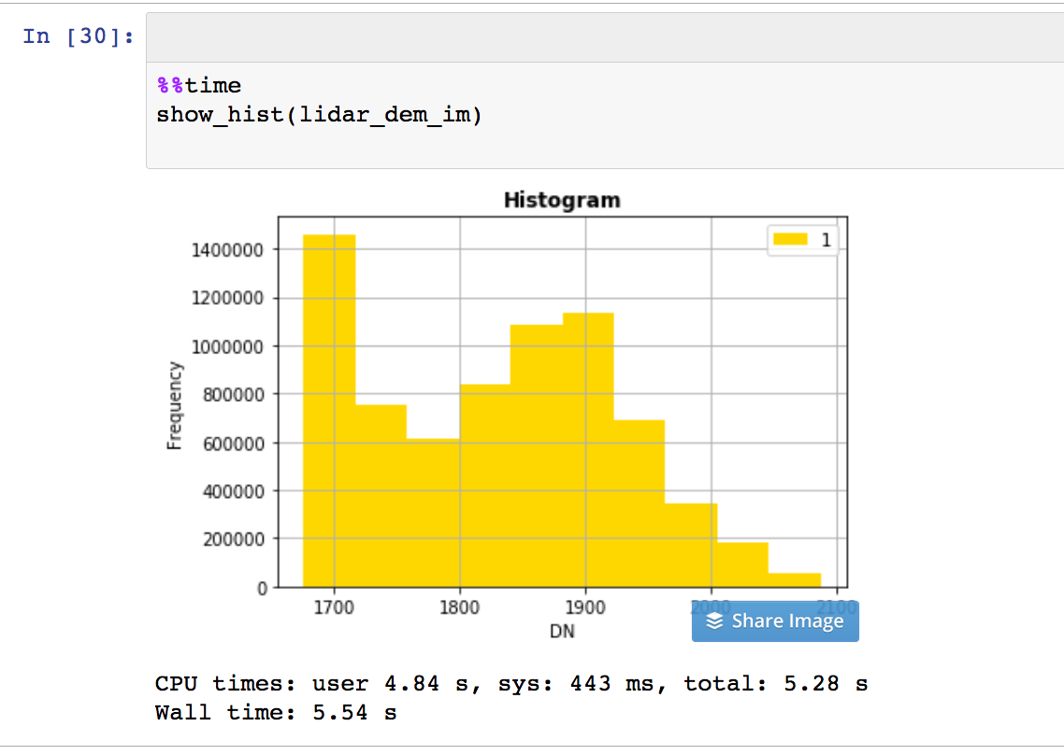Click the yellow legend swatch labeled 1
Screen dimensions: 1064x755
791,239
